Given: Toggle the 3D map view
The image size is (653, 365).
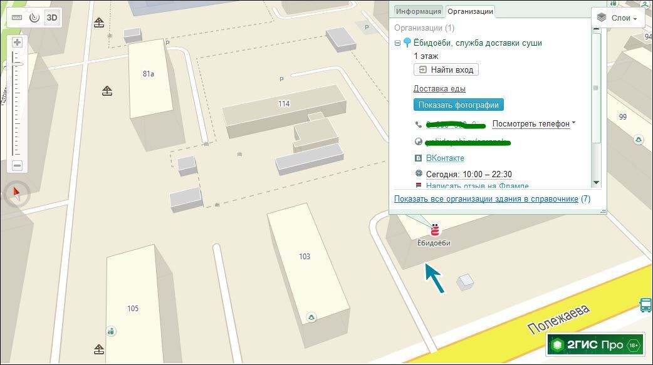Looking at the screenshot, I should (52, 18).
